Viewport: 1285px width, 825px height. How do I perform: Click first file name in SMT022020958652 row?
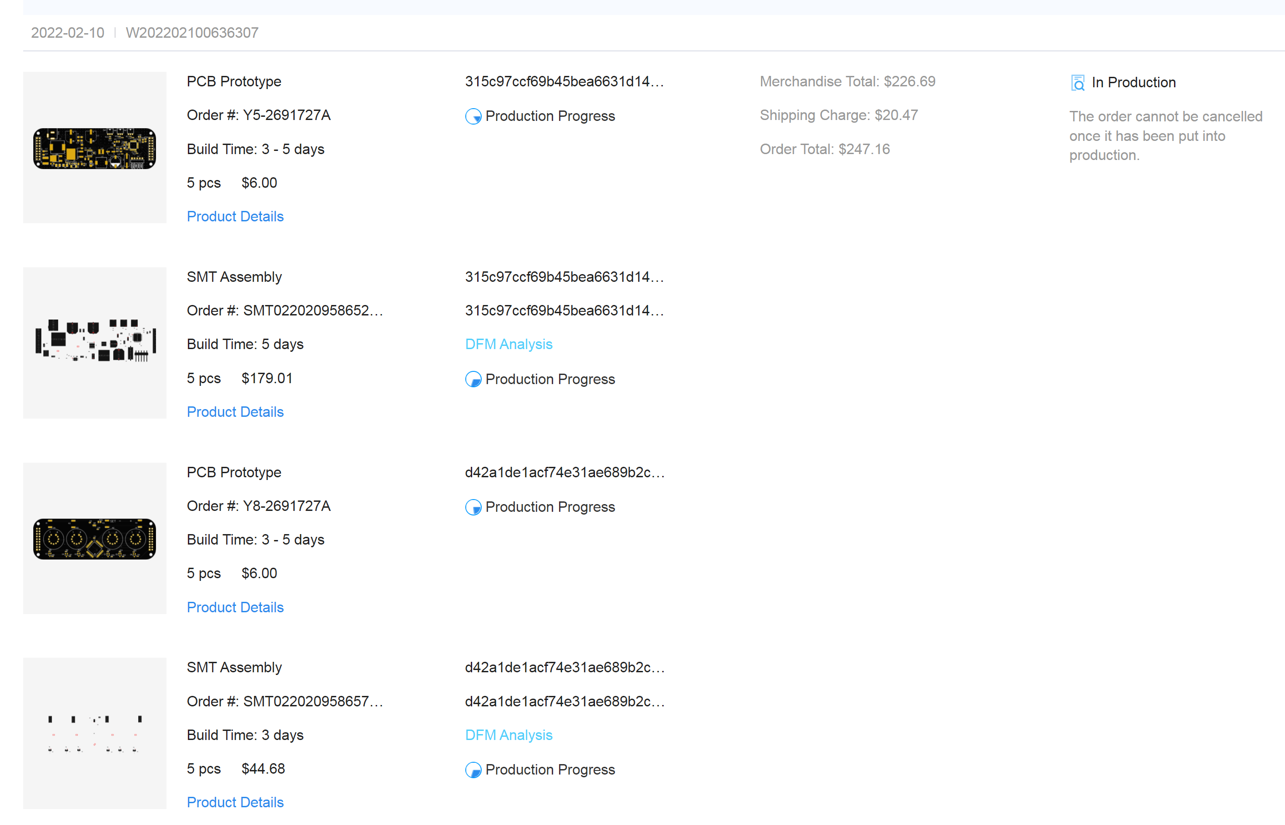click(564, 277)
